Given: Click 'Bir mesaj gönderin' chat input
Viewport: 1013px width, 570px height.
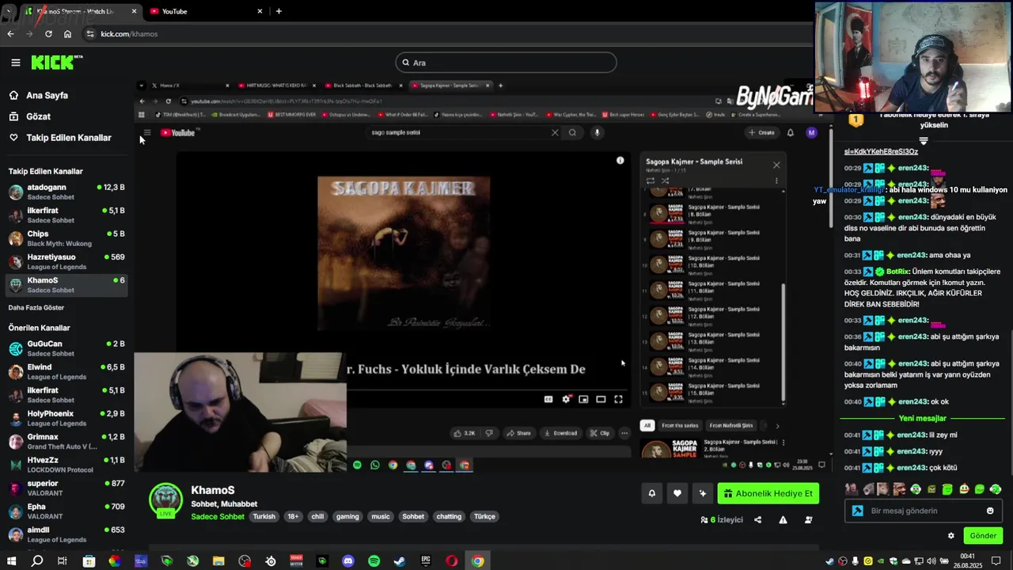Looking at the screenshot, I should [x=922, y=511].
